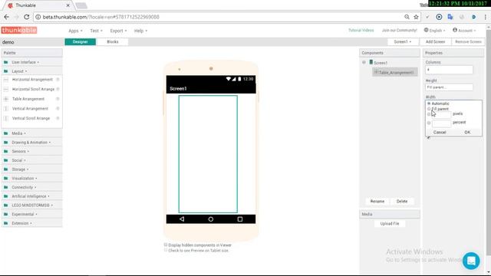Collapse the Screen1 tree node

pyautogui.click(x=364, y=62)
